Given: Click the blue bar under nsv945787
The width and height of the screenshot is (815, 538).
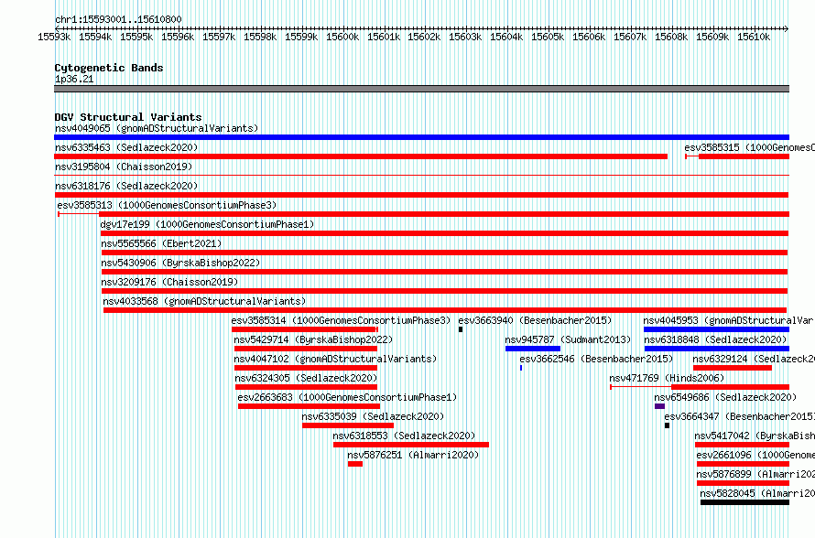Looking at the screenshot, I should click(x=533, y=349).
